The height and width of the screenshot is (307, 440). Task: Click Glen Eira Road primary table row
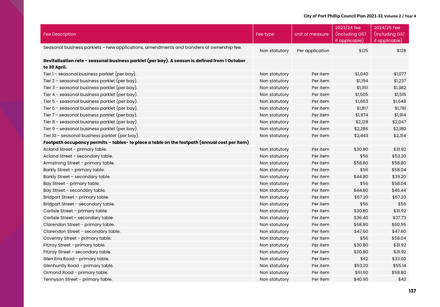[x=224, y=259]
